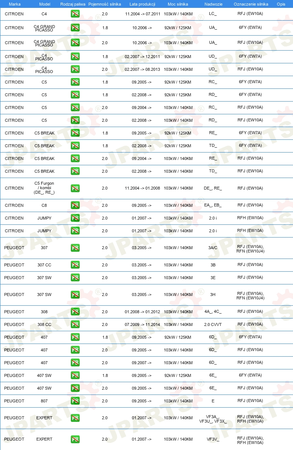Viewport: 293px width, 450px height.
Task: Click the production date 11.2004 -> 07.2011
Action: 142,14
